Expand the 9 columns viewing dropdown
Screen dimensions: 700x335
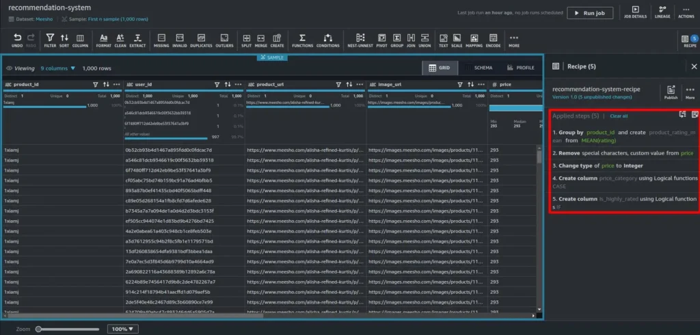tap(58, 68)
